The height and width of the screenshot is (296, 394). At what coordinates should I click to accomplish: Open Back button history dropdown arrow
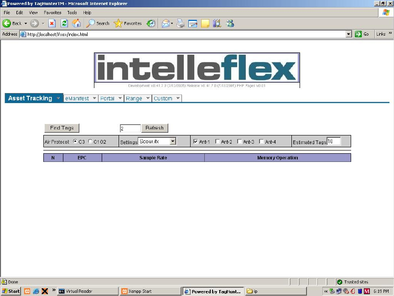pyautogui.click(x=26, y=23)
